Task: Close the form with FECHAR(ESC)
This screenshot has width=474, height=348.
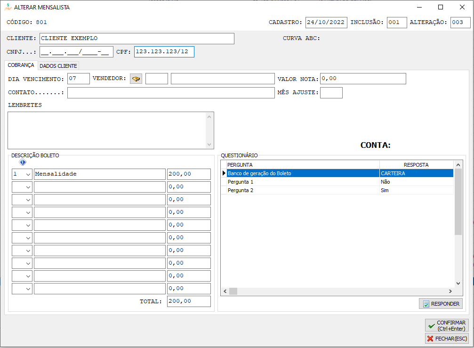Action: click(x=447, y=339)
